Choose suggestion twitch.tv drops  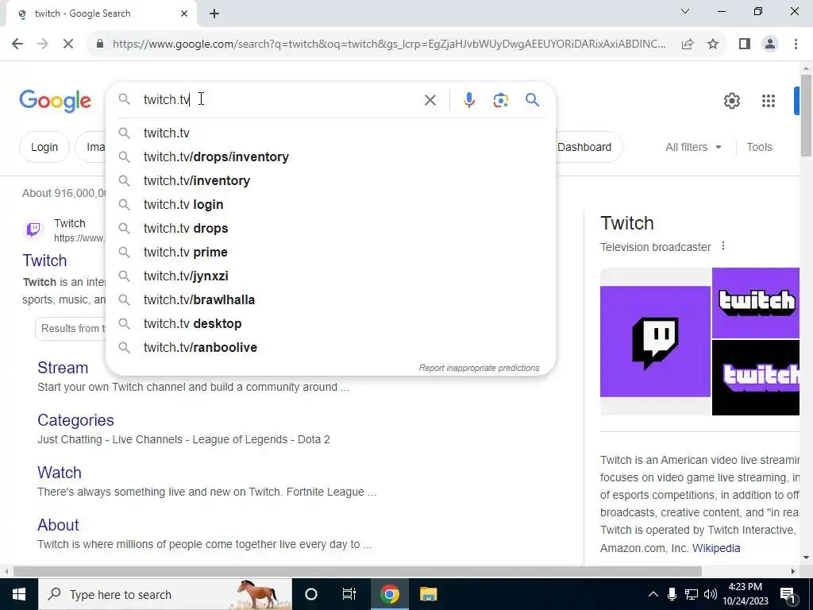(x=330, y=228)
